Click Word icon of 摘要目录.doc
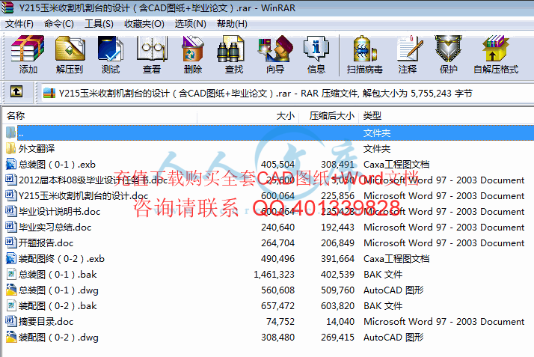534x357 pixels. pos(11,321)
